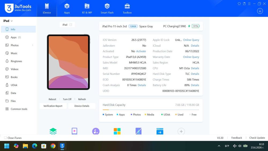This screenshot has width=268, height=151.
Task: Click the green stacked layers shortcut icon
Action: pyautogui.click(x=53, y=131)
